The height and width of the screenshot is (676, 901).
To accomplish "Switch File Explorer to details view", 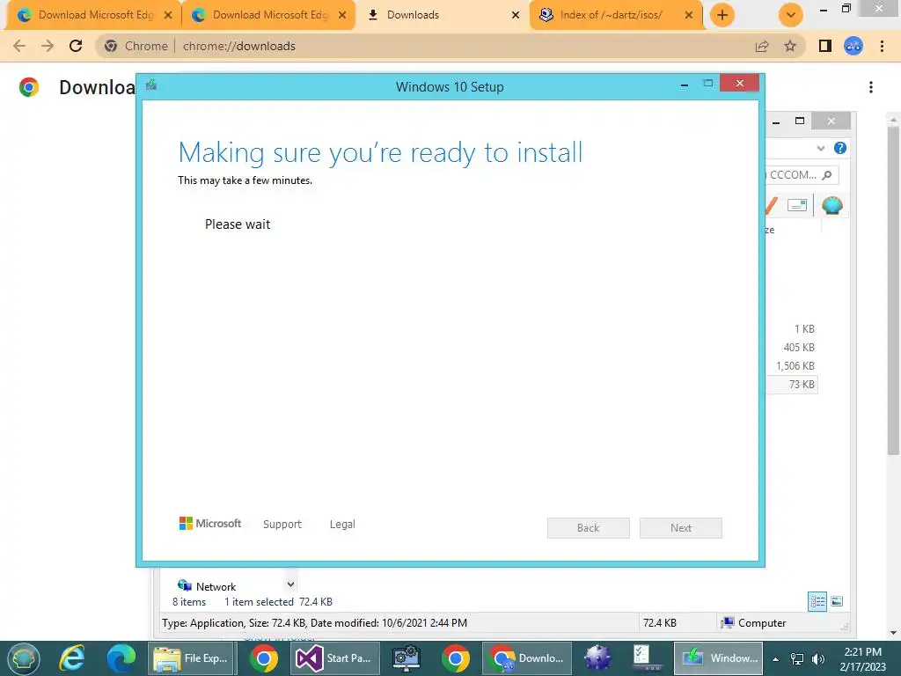I will point(817,602).
